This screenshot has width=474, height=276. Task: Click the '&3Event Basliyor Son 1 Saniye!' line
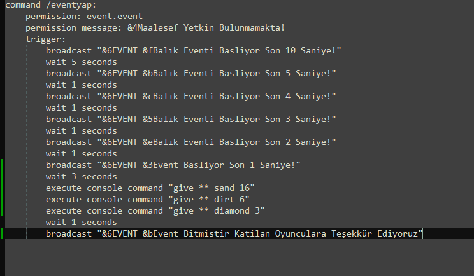tap(173, 165)
